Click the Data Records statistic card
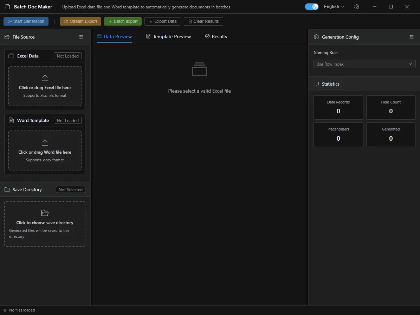The width and height of the screenshot is (420, 315). 338,107
